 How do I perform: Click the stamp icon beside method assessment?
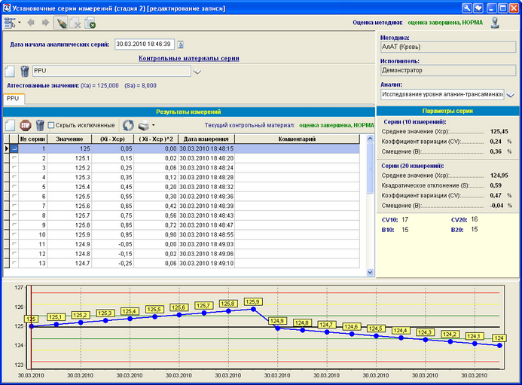click(x=495, y=22)
